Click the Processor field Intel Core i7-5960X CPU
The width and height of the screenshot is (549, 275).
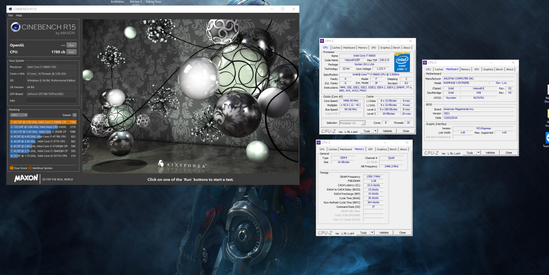[51, 67]
